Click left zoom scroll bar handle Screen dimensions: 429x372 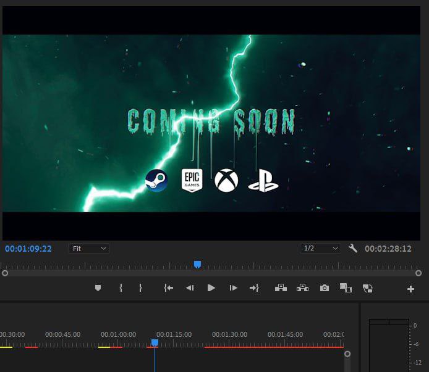point(5,273)
